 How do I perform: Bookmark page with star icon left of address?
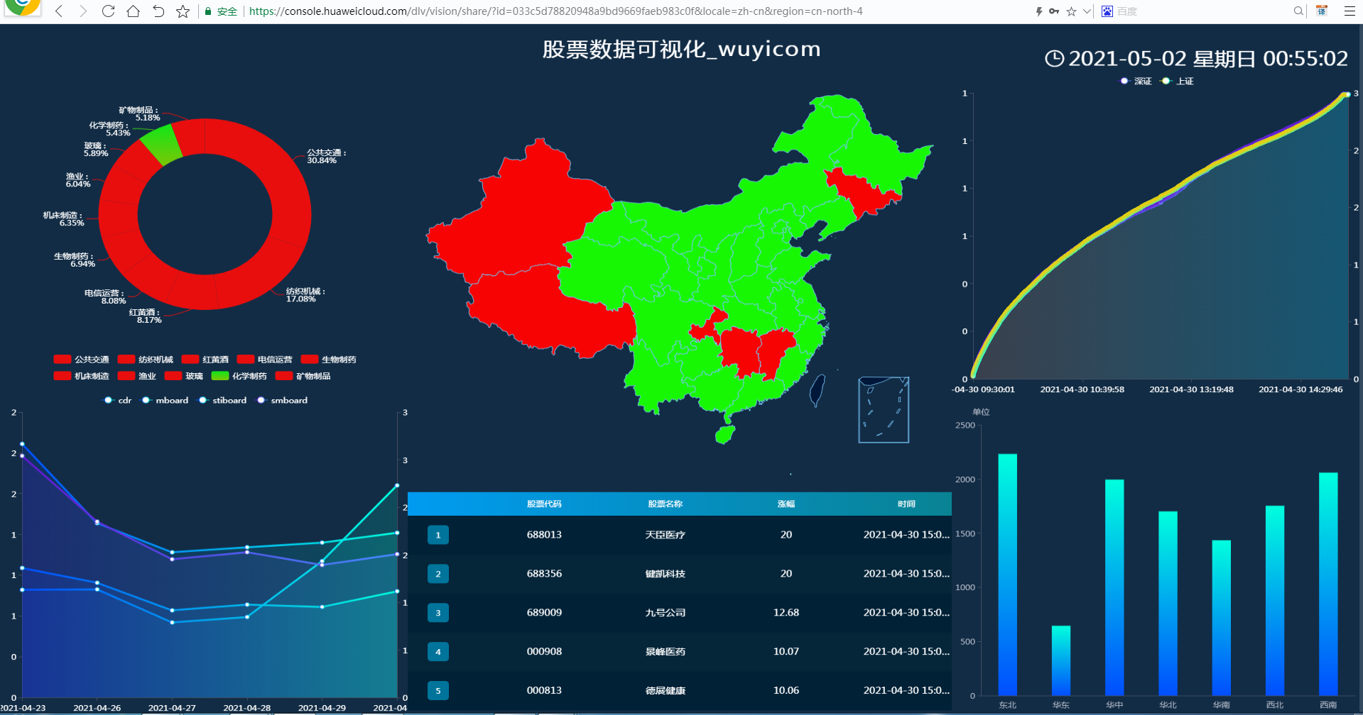coord(183,11)
